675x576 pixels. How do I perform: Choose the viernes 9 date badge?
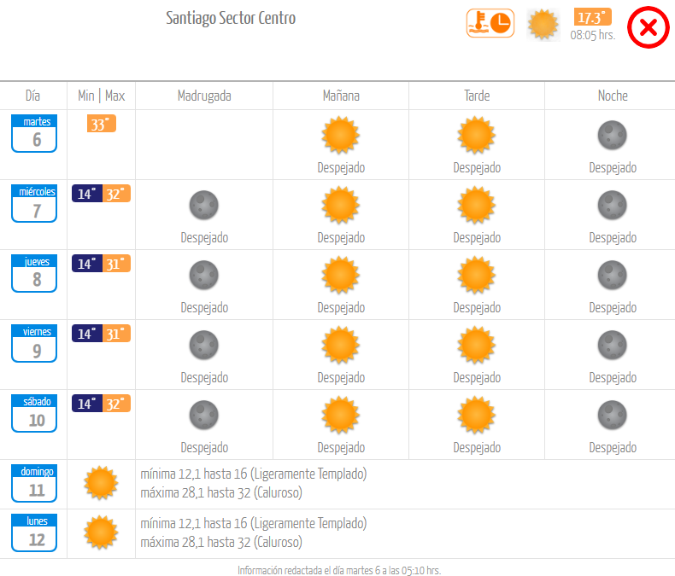point(34,343)
